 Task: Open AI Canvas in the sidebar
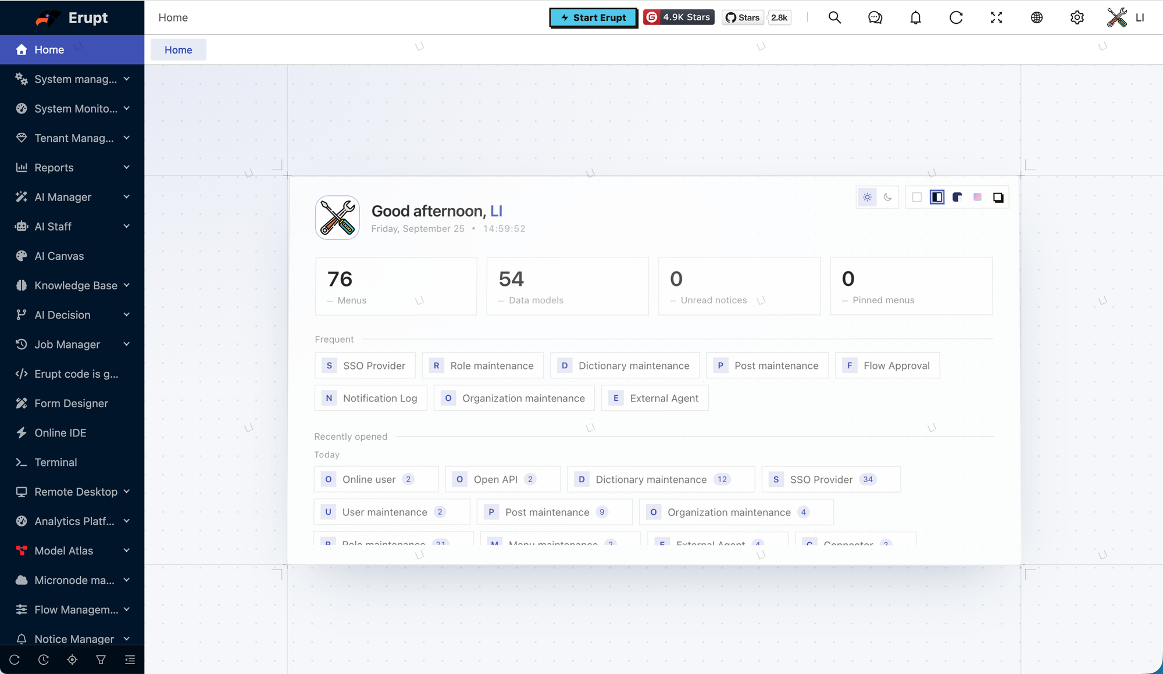tap(72, 256)
